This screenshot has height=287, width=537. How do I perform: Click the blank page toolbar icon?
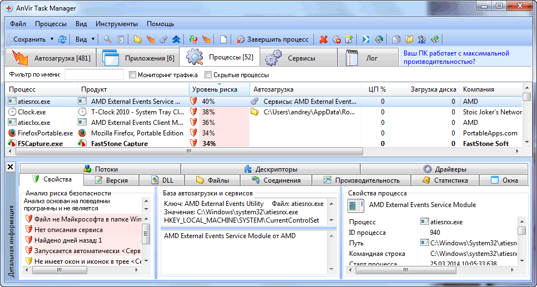click(x=223, y=39)
